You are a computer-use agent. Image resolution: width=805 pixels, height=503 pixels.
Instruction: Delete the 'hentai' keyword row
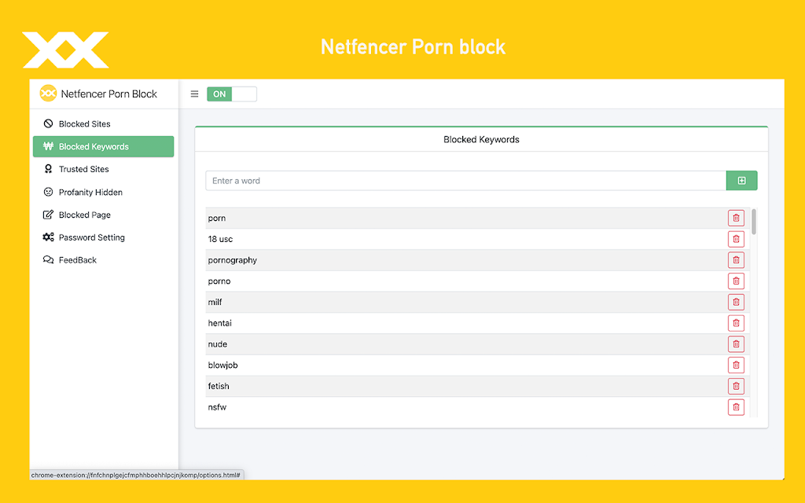tap(736, 323)
